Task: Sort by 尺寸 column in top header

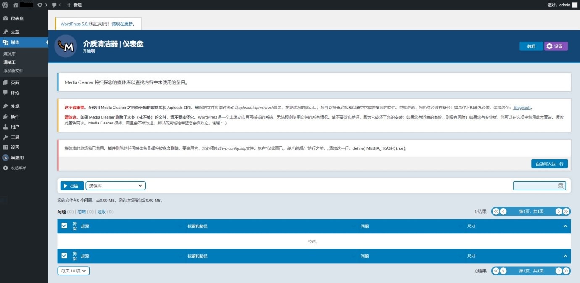Action: pyautogui.click(x=471, y=226)
